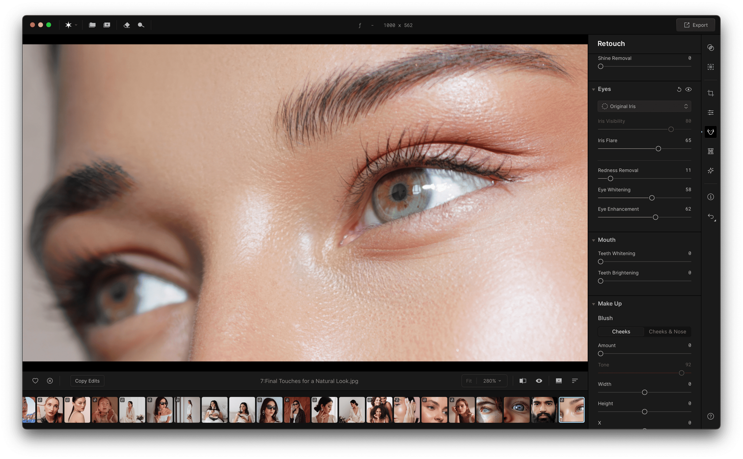Toggle before/after compare view
Viewport: 743px width, 459px height.
522,381
